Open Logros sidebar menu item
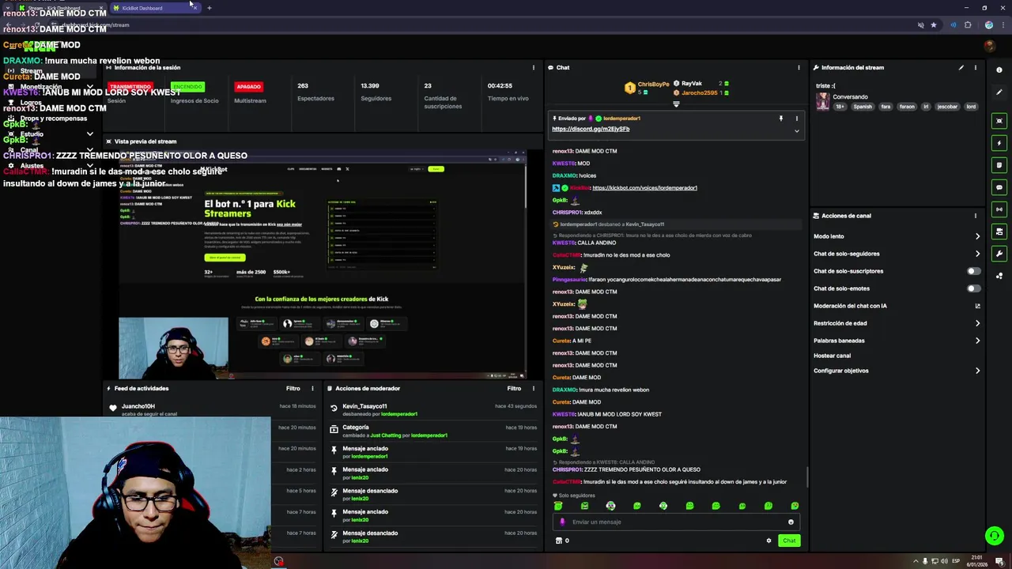 [47, 103]
